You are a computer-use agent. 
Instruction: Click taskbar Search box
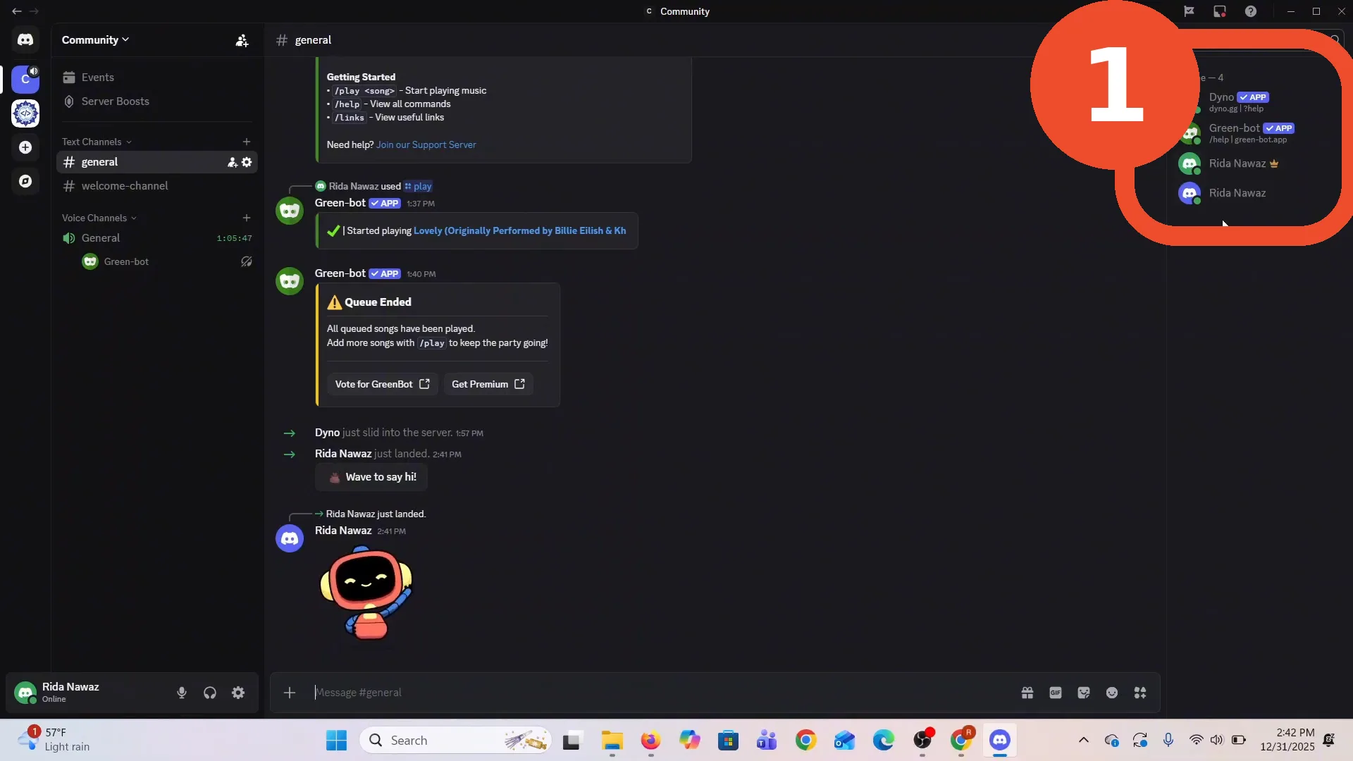point(455,741)
